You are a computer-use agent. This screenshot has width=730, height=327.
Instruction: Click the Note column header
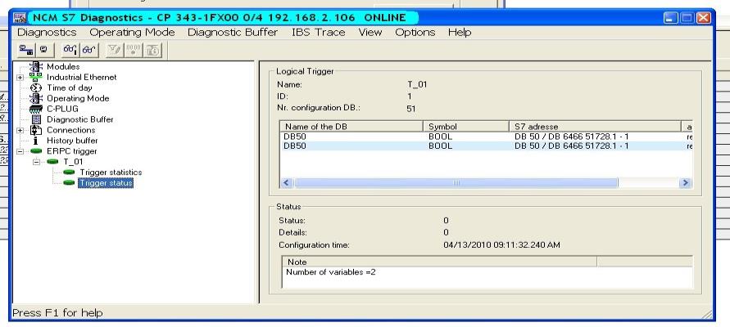tap(439, 262)
